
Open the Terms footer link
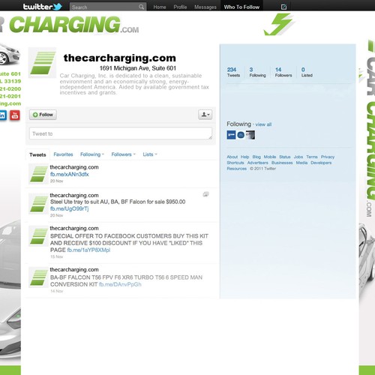(312, 157)
